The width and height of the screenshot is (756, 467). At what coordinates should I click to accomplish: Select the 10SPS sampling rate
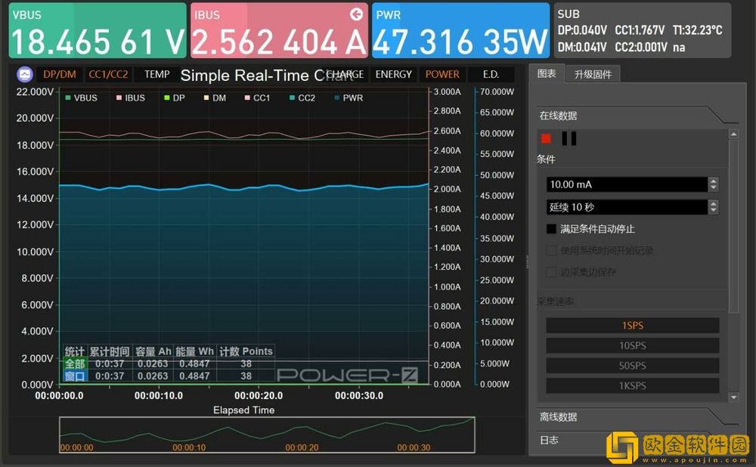(x=632, y=345)
